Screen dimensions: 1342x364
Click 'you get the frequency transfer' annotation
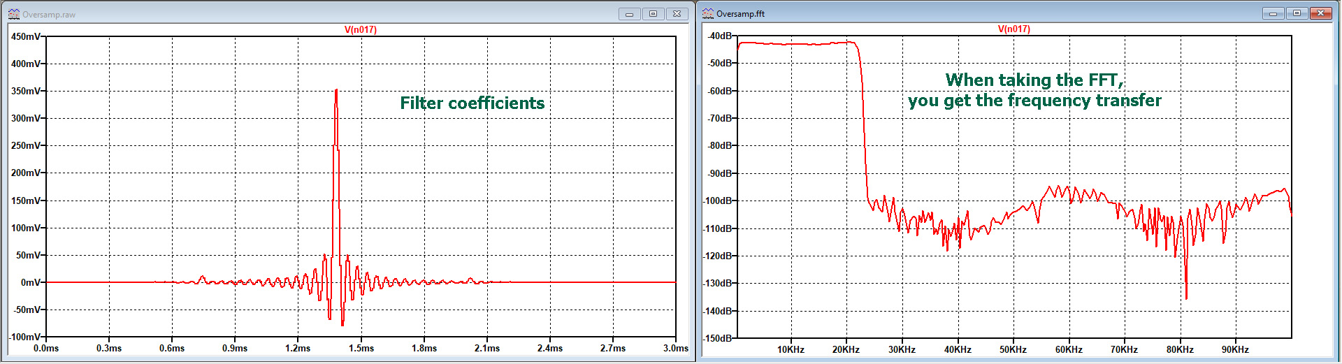(x=1034, y=101)
